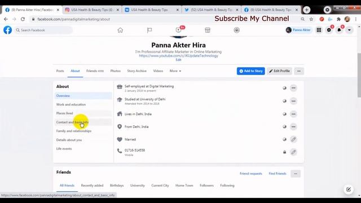The height and width of the screenshot is (203, 361).
Task: Click the Edit bio link
Action: point(178,60)
